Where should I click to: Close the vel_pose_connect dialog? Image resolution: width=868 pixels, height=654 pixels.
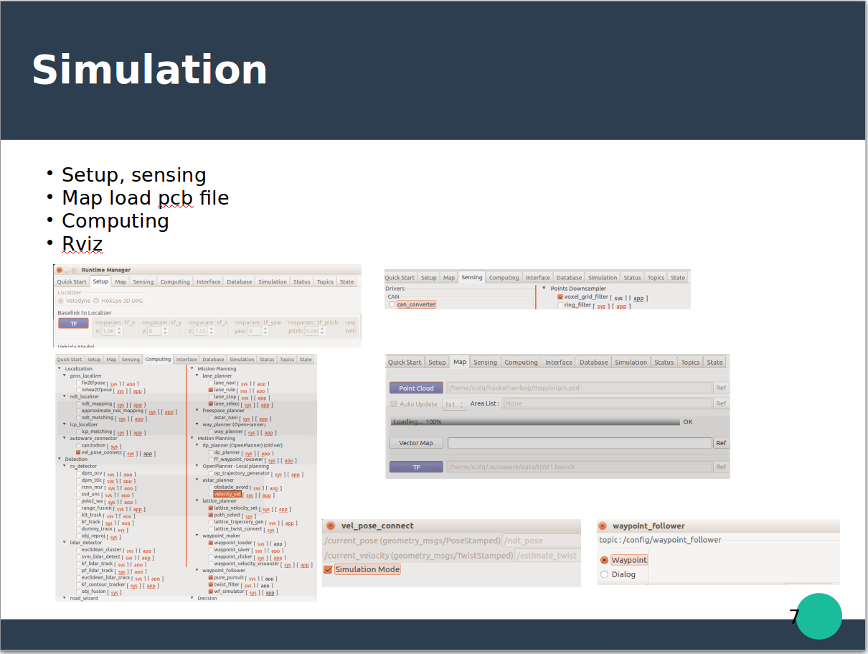pyautogui.click(x=331, y=525)
